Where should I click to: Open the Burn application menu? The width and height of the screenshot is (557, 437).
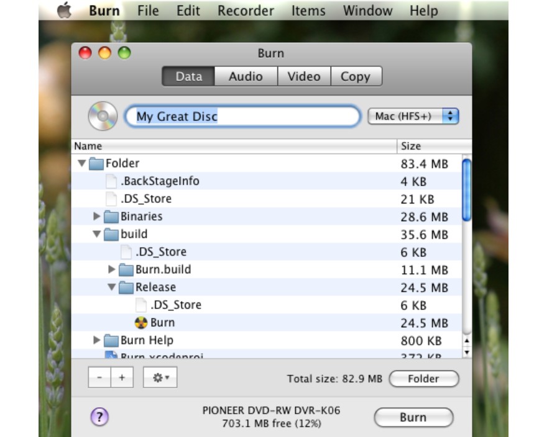pos(104,11)
